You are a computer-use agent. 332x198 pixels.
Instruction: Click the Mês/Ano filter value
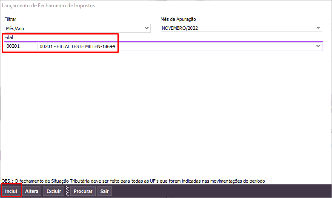[15, 29]
